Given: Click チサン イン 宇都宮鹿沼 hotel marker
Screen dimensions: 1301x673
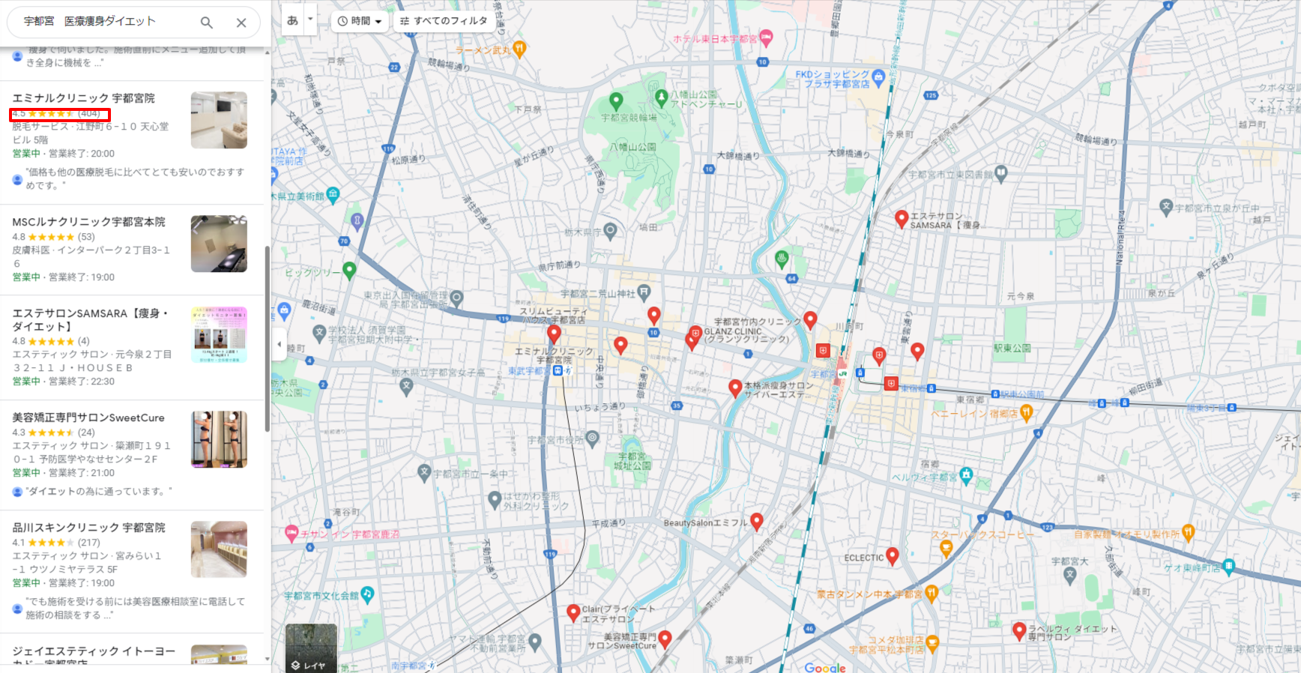Looking at the screenshot, I should (292, 534).
